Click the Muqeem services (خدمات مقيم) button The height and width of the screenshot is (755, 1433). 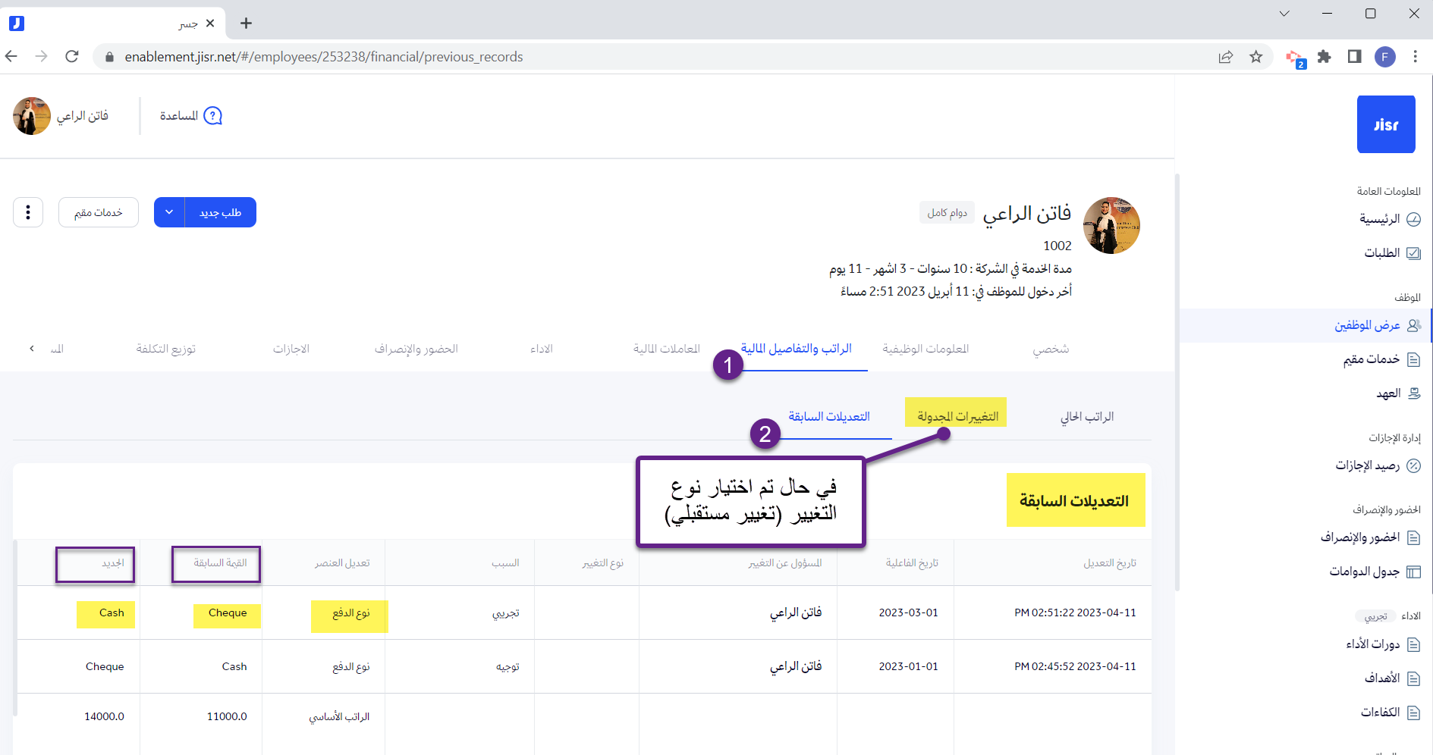click(x=99, y=212)
